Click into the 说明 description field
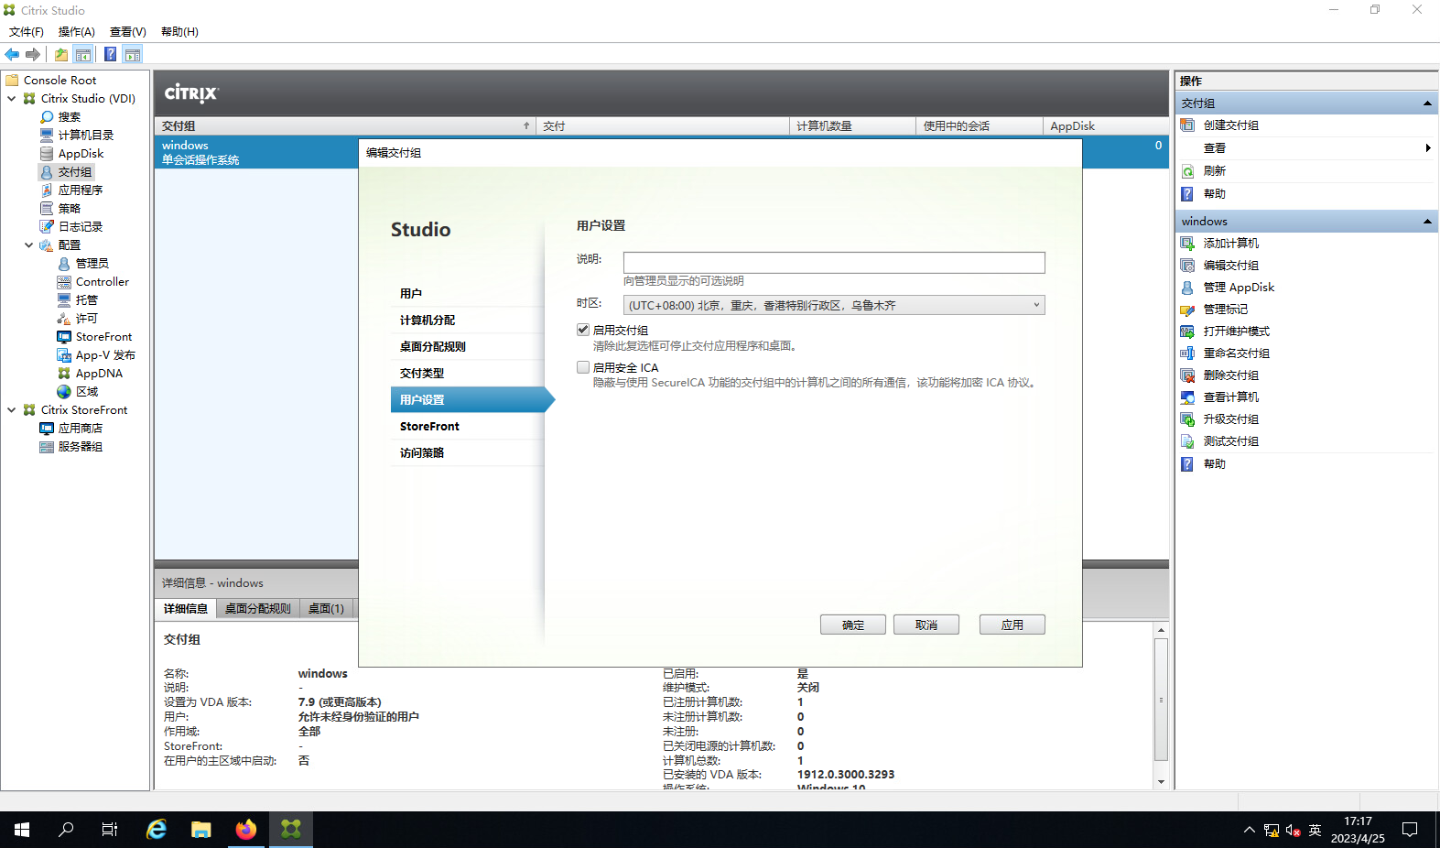 (x=833, y=263)
